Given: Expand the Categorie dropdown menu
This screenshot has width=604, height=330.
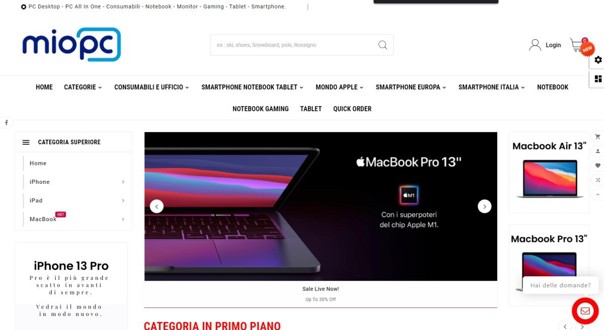Looking at the screenshot, I should tap(83, 87).
